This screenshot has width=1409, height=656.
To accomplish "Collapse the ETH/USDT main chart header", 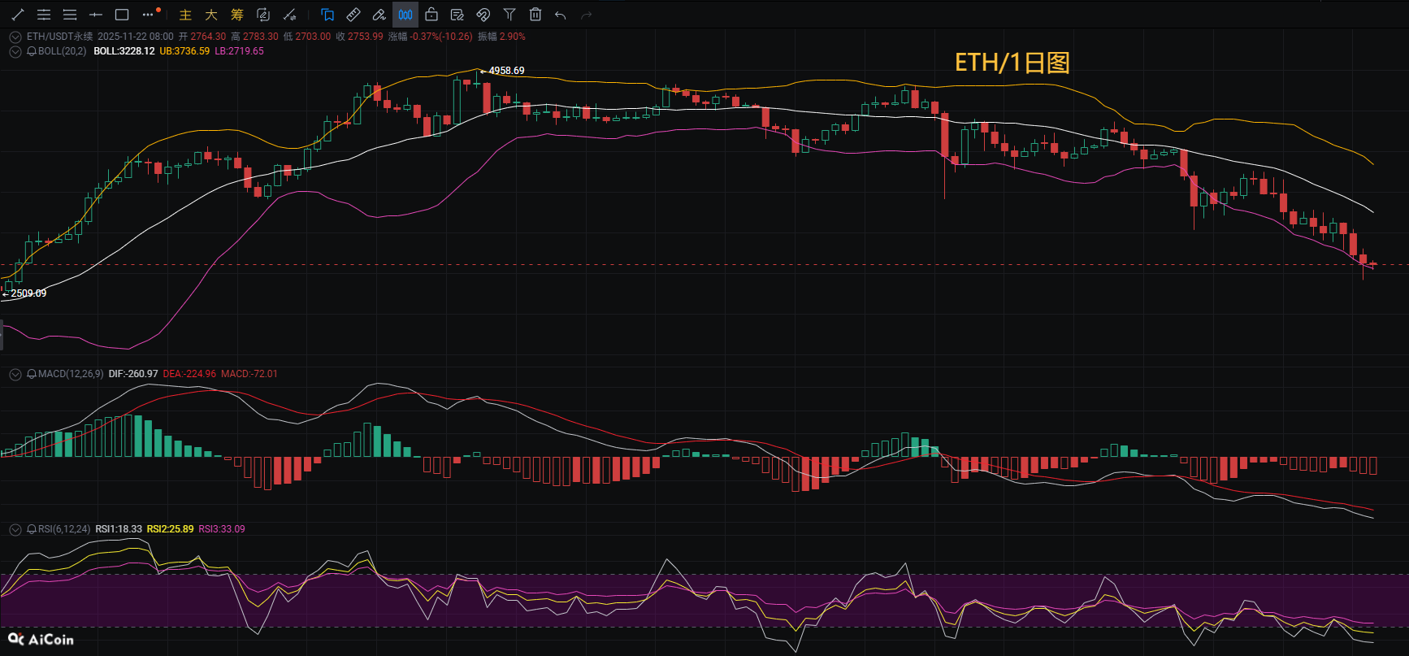I will tap(15, 37).
